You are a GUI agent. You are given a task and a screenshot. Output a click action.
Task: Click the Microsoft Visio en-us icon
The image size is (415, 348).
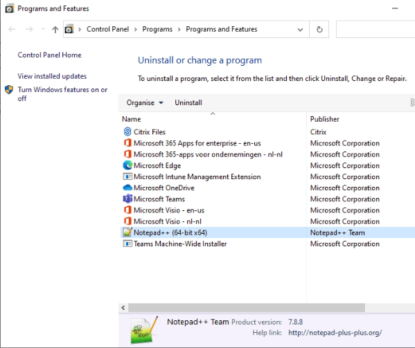point(127,210)
